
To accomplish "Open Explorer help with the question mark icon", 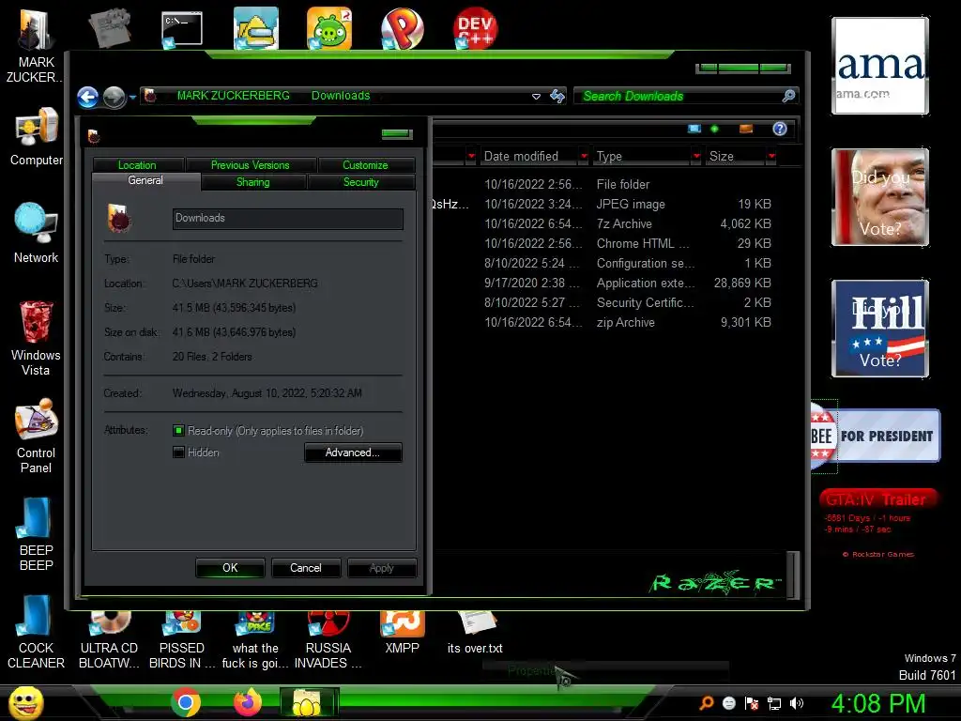I will 780,129.
